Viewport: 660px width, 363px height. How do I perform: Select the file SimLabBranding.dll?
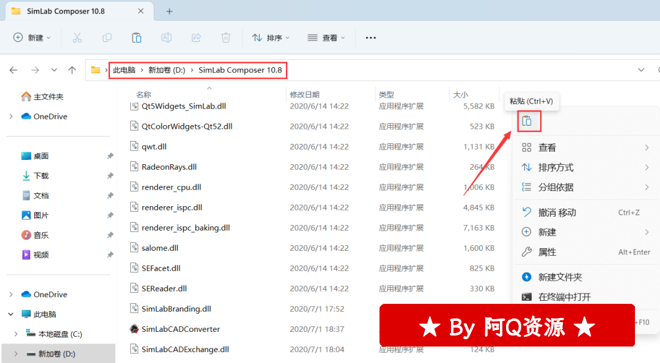[x=177, y=309]
